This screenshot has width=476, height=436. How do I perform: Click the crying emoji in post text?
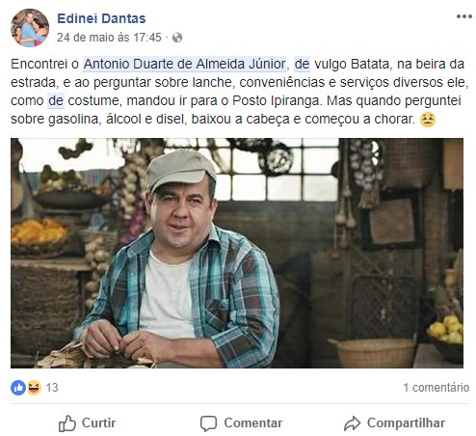428,120
